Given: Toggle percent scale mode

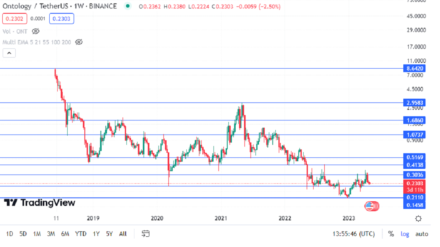Looking at the screenshot, I should tap(391, 234).
